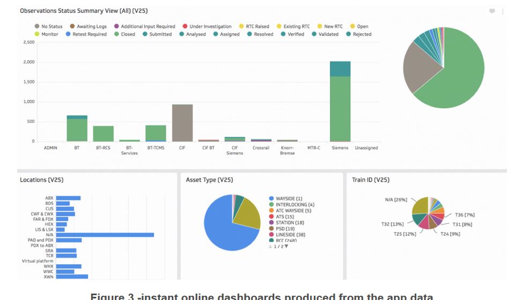Toggle STATION (18) legend entry
The image size is (530, 300).
[x=286, y=223]
